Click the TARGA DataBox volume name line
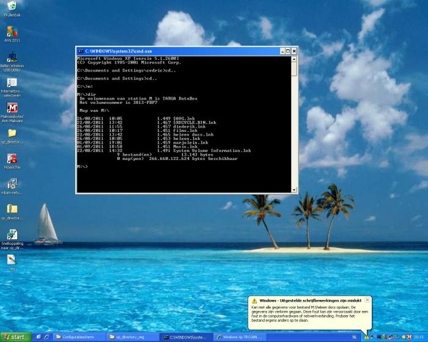 [x=138, y=98]
